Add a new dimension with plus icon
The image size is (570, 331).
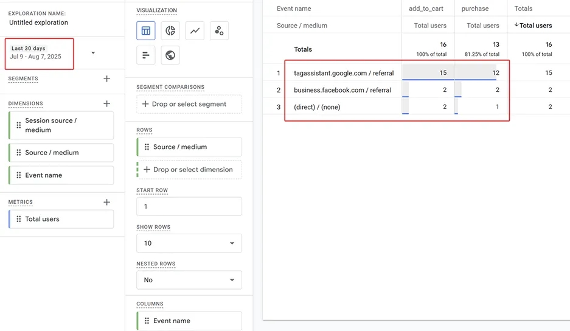pos(106,103)
